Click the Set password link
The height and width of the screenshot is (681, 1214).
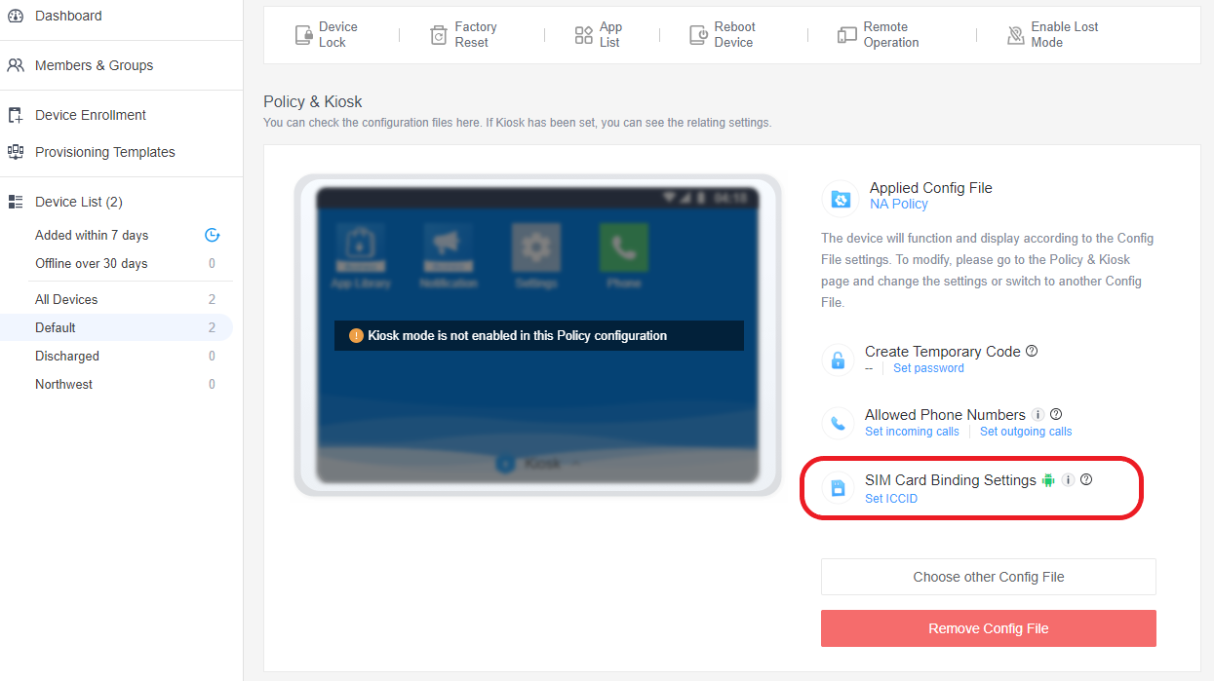coord(928,368)
